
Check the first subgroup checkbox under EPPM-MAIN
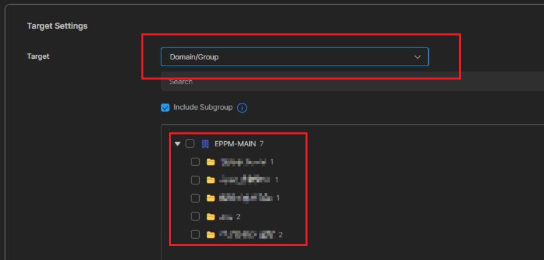click(196, 162)
